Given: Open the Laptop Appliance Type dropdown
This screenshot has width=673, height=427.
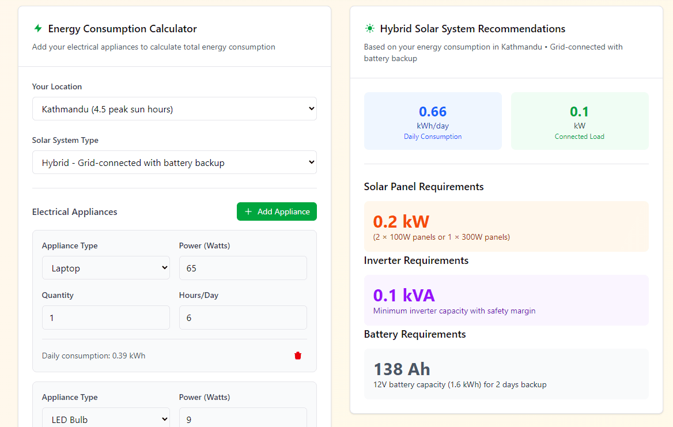Looking at the screenshot, I should point(105,268).
